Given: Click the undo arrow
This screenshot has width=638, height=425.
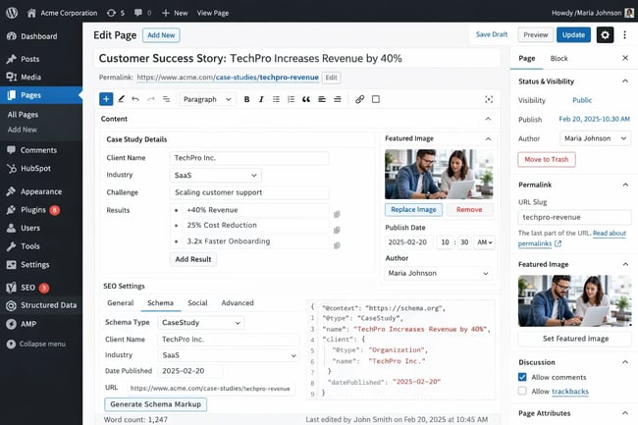Looking at the screenshot, I should click(x=135, y=99).
